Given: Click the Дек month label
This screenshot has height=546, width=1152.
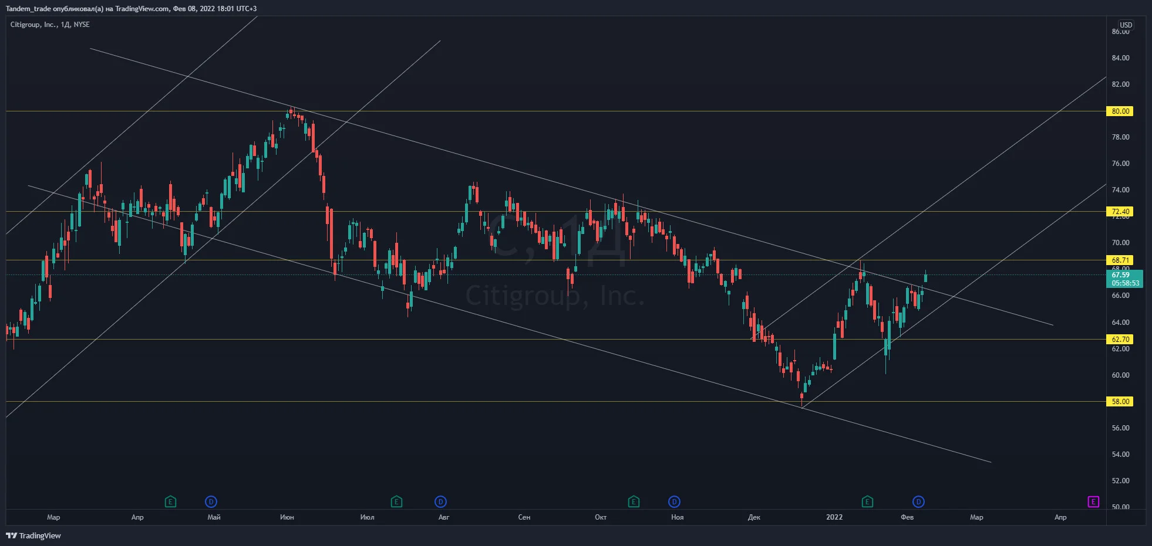Looking at the screenshot, I should click(x=754, y=517).
